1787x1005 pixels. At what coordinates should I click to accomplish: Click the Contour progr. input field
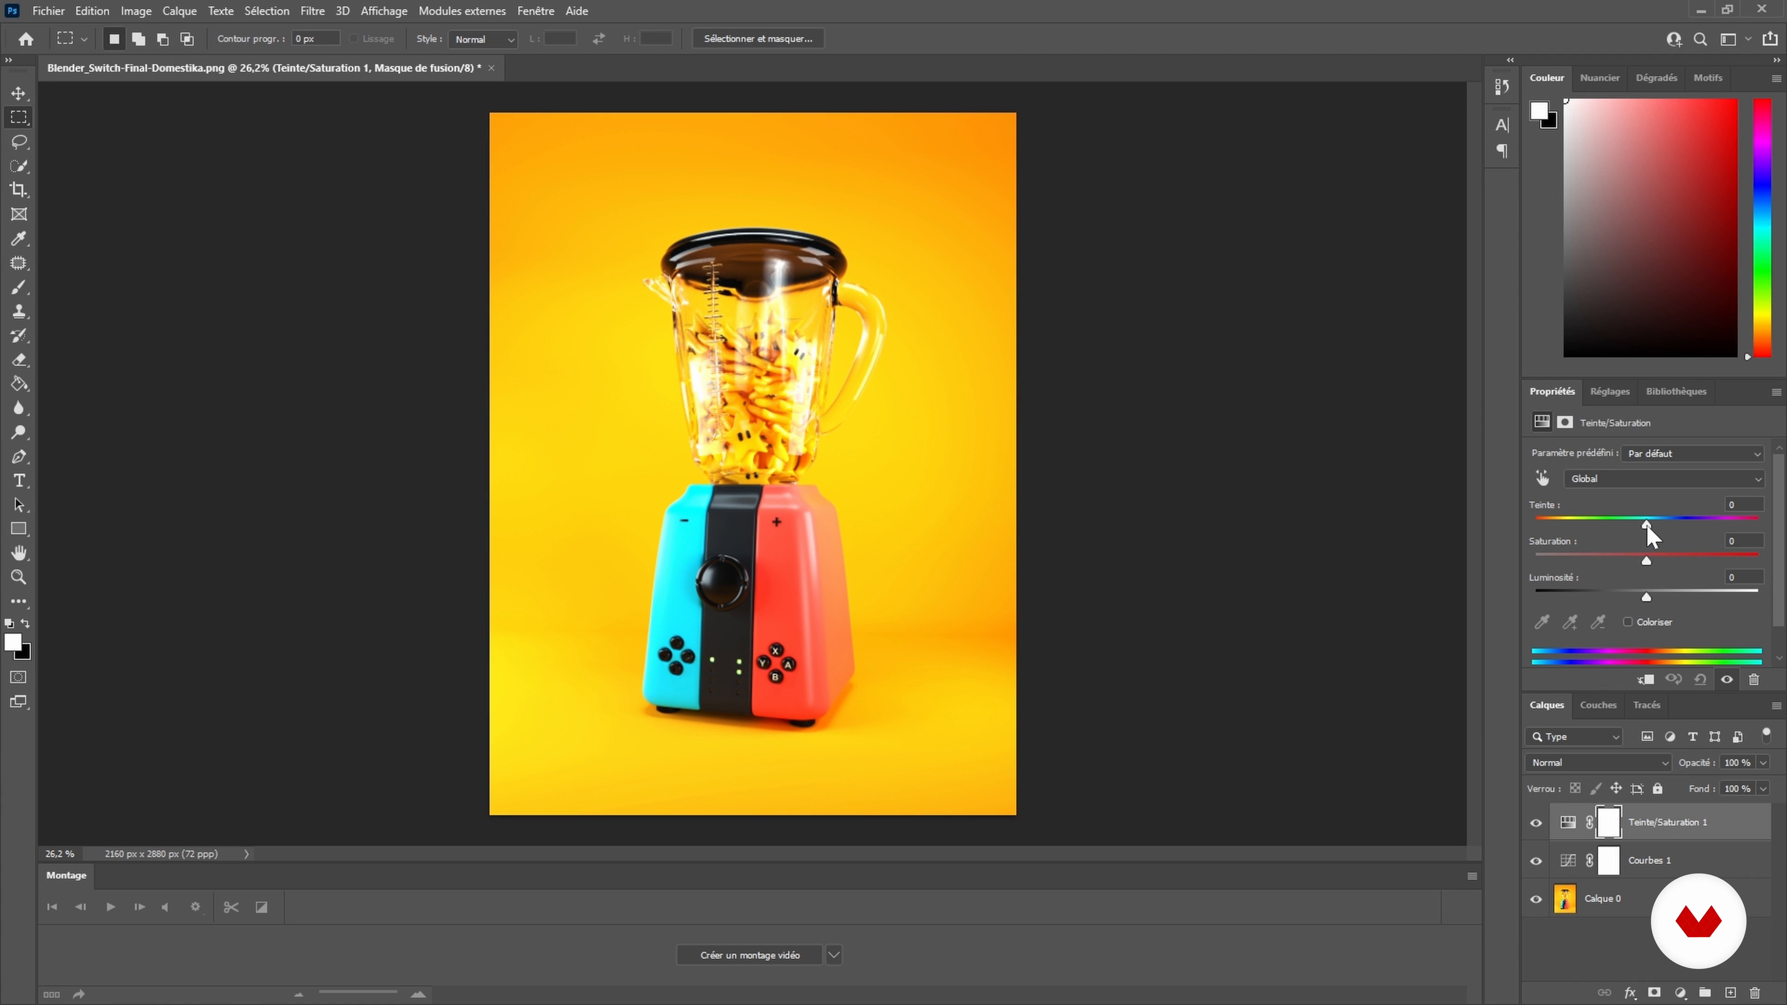pos(316,39)
